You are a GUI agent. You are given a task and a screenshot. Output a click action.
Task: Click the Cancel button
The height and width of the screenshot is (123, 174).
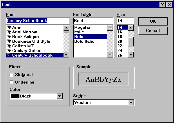[x=153, y=30]
